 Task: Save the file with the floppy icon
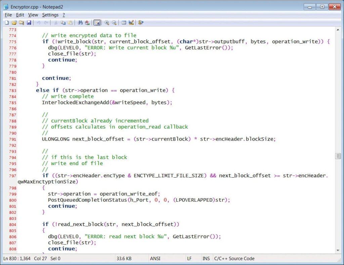click(x=29, y=23)
